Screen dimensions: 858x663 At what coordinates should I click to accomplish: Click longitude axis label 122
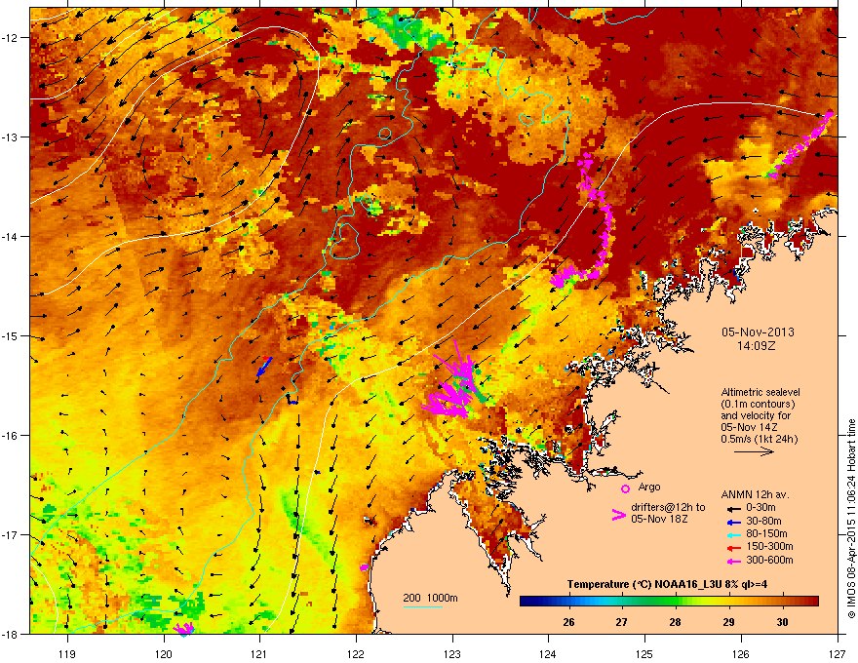356,653
